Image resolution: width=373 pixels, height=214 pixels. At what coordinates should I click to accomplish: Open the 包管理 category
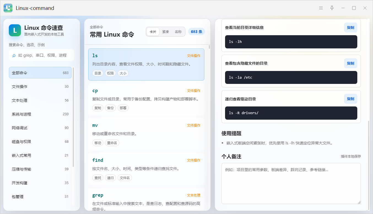point(40,197)
